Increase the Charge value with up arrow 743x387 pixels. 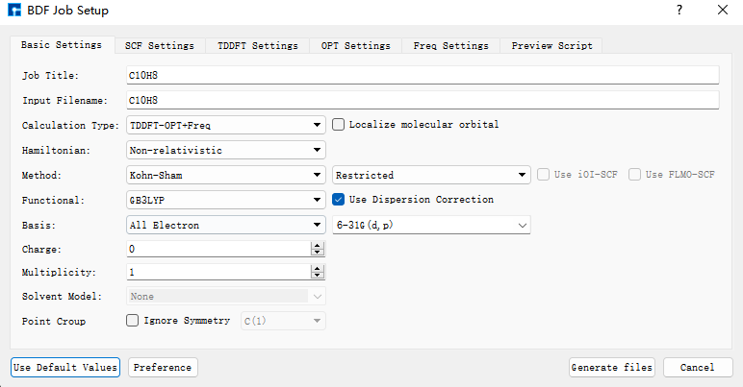pyautogui.click(x=318, y=245)
